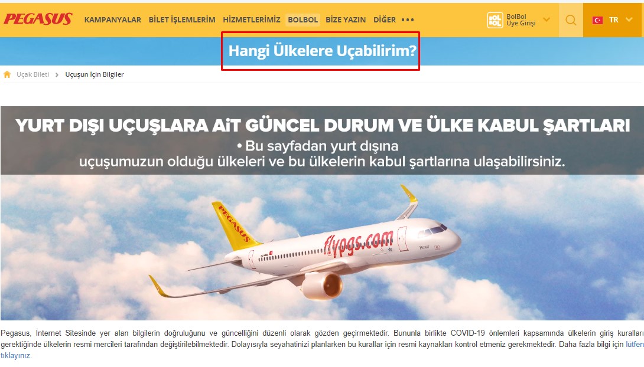644x367 pixels.
Task: Click the BolBol Üye Girişi text
Action: [x=521, y=19]
